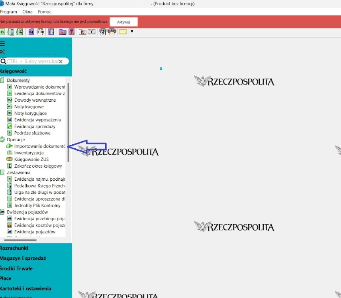
Task: Open Ewidencja dokumentów z tree item
Action: 39,93
